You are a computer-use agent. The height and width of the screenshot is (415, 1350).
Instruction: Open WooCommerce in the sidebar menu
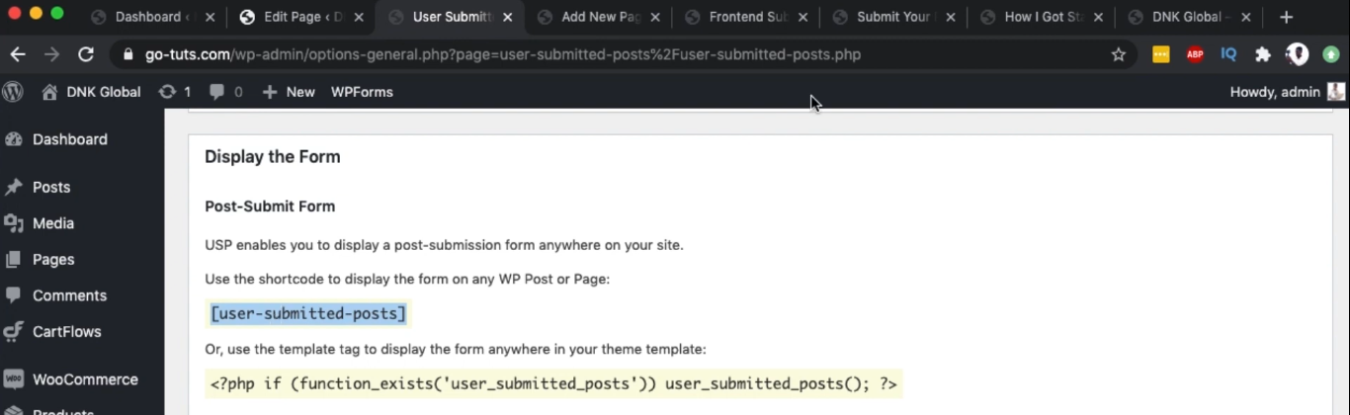point(85,379)
